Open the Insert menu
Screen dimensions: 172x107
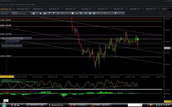pos(11,5)
